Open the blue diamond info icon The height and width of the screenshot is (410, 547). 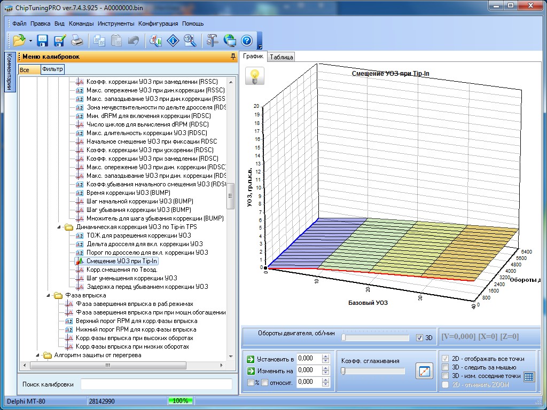tap(173, 40)
